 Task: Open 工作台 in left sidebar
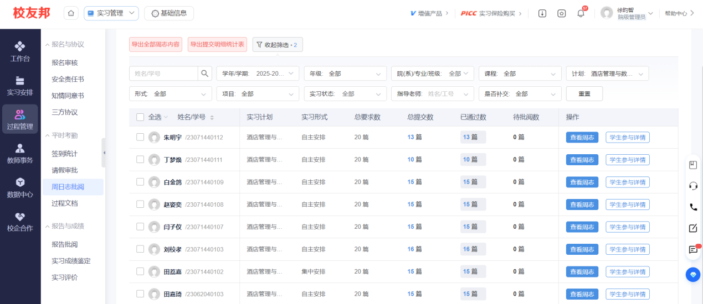[20, 51]
